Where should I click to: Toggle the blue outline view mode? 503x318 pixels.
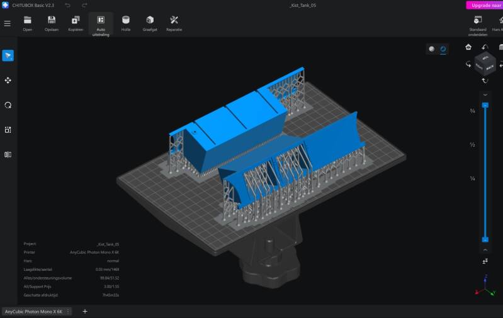(443, 48)
